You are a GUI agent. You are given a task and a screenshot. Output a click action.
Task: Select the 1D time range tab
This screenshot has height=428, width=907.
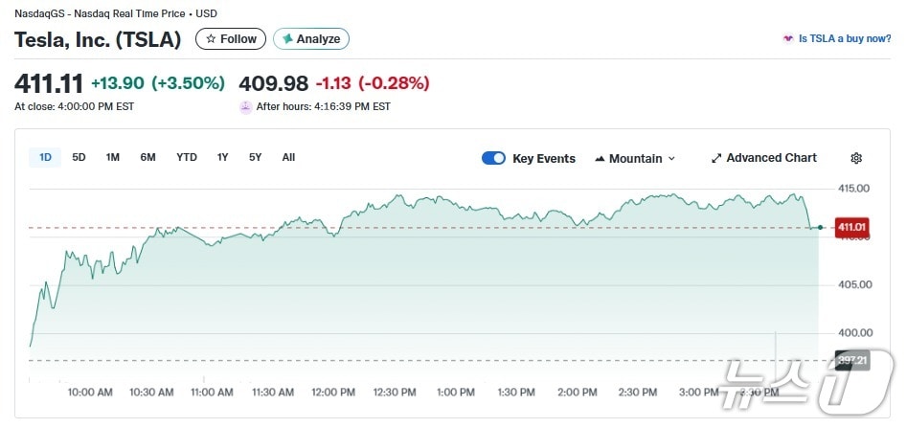(x=45, y=157)
